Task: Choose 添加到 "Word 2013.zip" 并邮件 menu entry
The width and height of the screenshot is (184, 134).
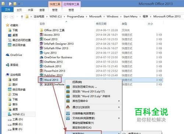Action: point(91,96)
